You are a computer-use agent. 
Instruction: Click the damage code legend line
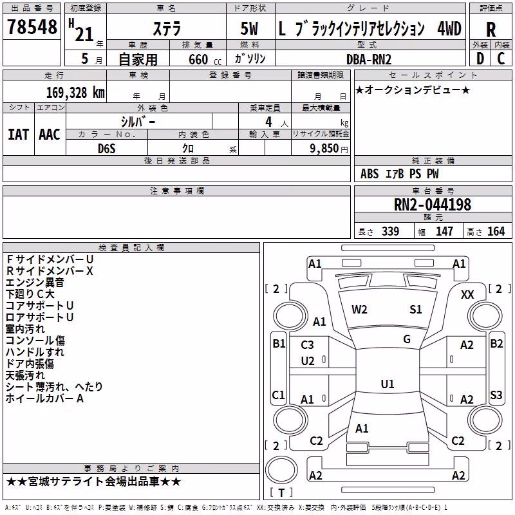click(226, 508)
